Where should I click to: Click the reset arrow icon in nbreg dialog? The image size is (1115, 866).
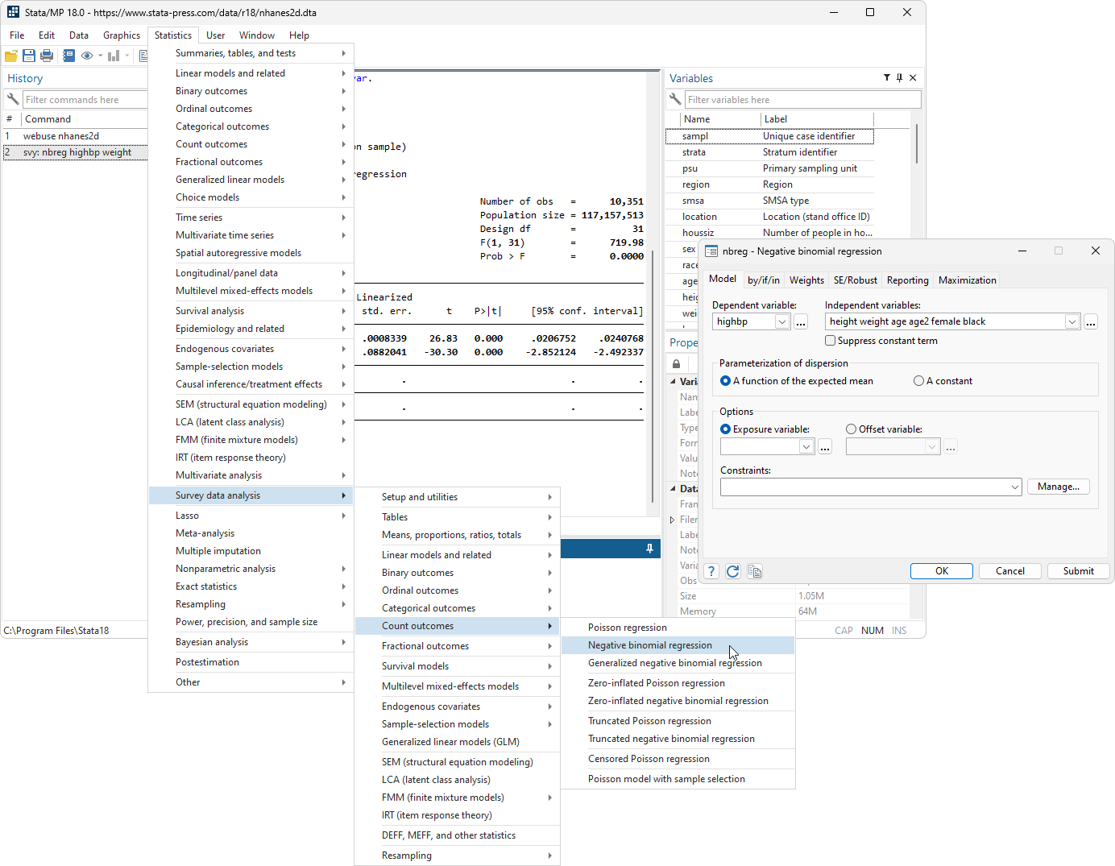(x=733, y=571)
